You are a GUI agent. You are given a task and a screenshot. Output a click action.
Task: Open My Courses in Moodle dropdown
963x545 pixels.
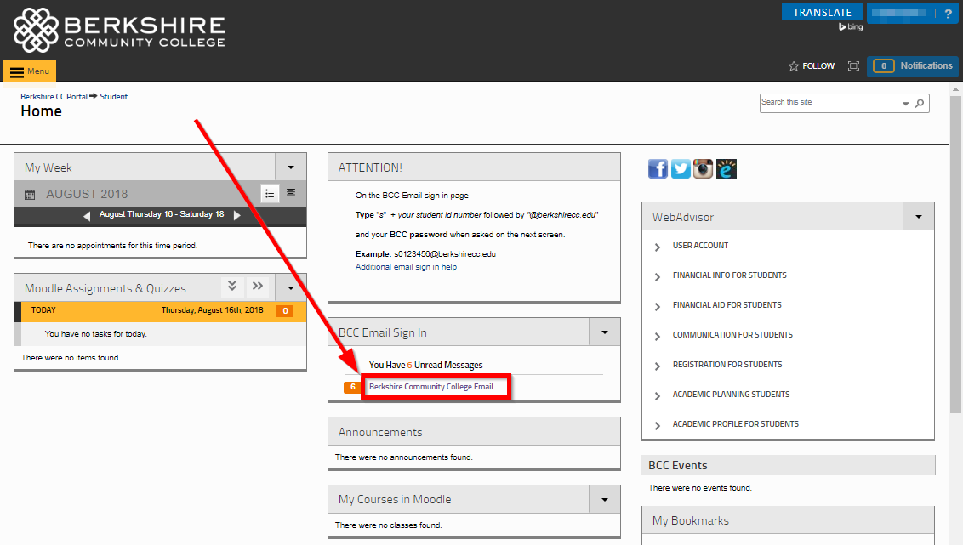(604, 499)
